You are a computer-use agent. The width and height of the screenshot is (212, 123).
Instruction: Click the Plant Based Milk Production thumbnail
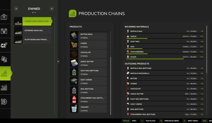[18, 40]
